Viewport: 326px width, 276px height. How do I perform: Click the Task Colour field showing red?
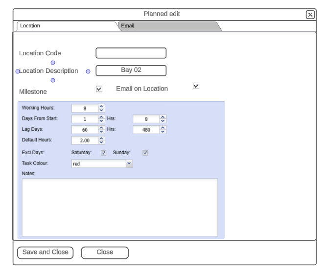[x=99, y=163]
